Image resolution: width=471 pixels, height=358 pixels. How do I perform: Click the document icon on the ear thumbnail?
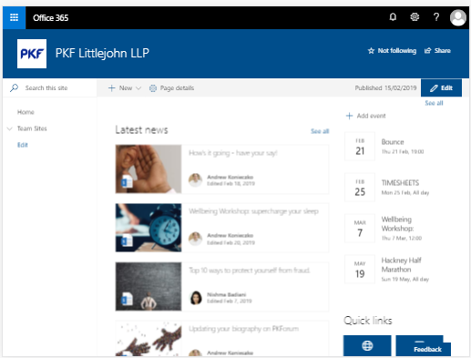[127, 181]
